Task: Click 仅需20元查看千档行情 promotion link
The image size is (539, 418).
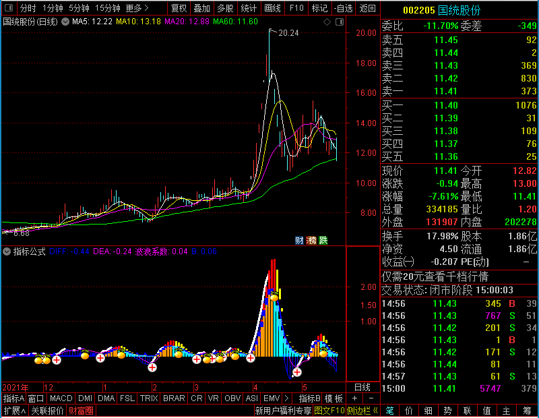Action: click(435, 276)
